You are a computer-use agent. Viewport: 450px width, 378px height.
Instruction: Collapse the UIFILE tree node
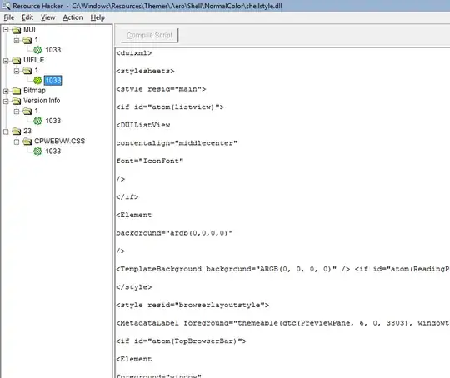coord(6,61)
